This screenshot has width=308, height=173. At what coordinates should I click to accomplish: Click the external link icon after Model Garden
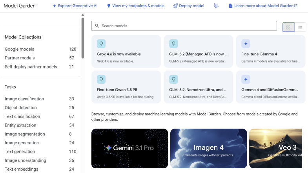point(296,6)
